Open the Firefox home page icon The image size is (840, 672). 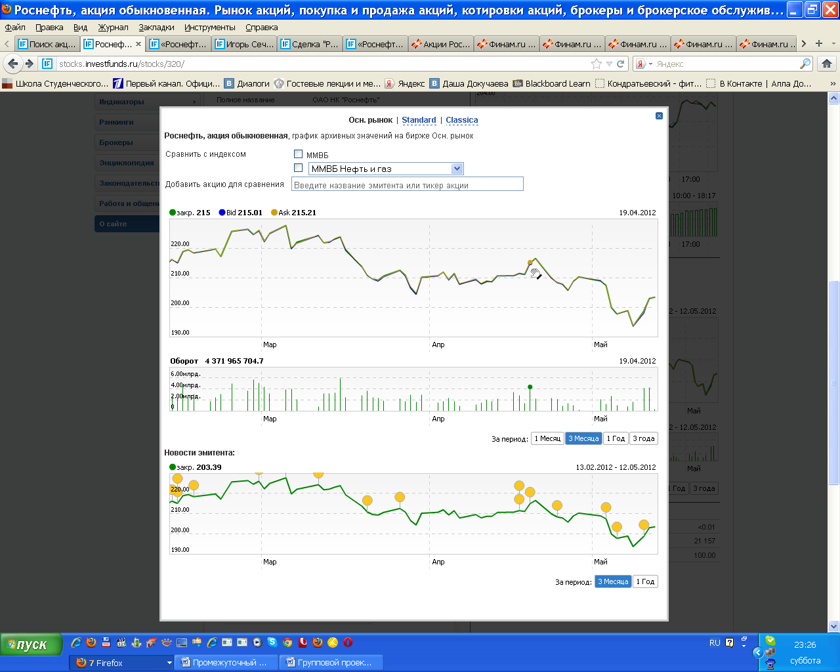pos(826,64)
